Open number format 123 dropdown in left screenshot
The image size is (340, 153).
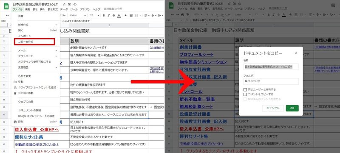click(63, 16)
